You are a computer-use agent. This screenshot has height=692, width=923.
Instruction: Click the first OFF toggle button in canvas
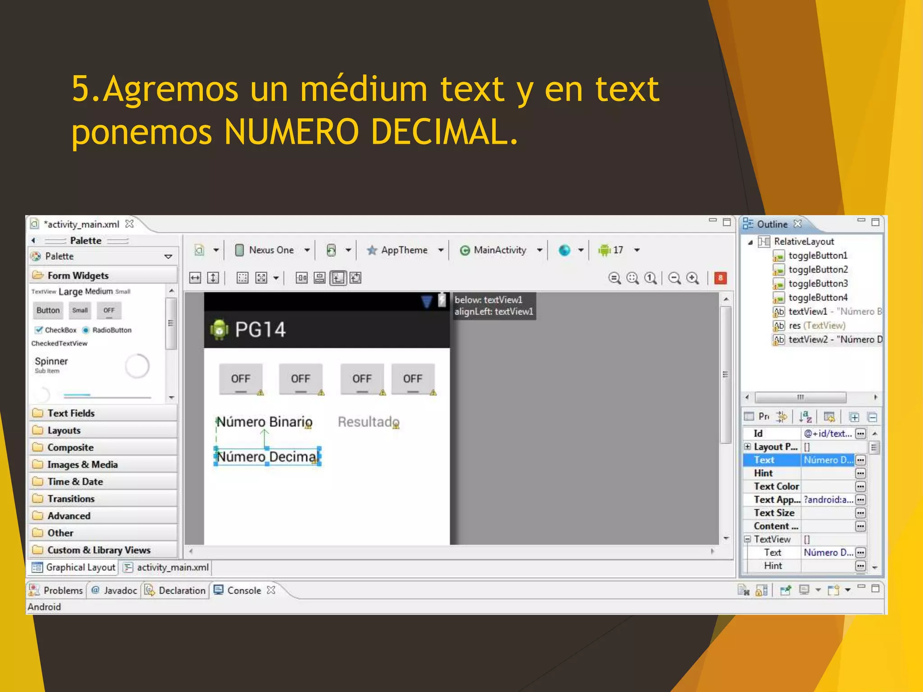click(241, 379)
